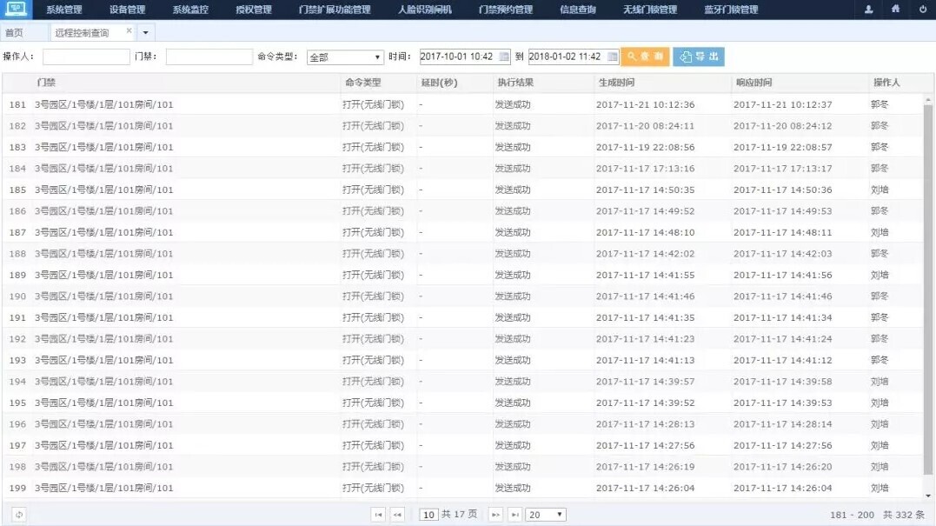
Task: Click the power logout icon
Action: pos(922,10)
